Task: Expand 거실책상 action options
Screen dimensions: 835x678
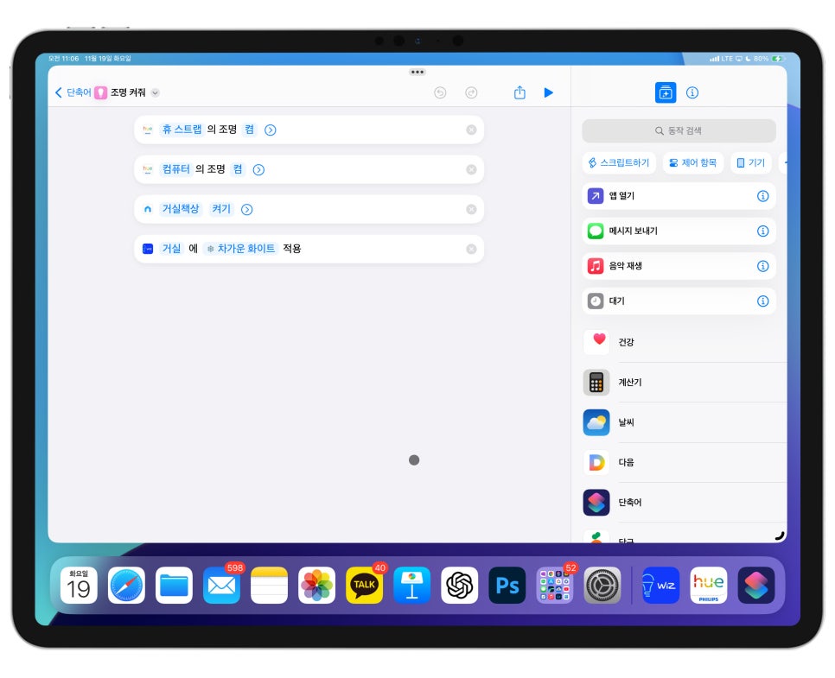Action: 246,209
